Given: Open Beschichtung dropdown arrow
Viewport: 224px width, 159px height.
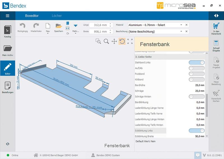Looking at the screenshot, I should tap(181, 31).
